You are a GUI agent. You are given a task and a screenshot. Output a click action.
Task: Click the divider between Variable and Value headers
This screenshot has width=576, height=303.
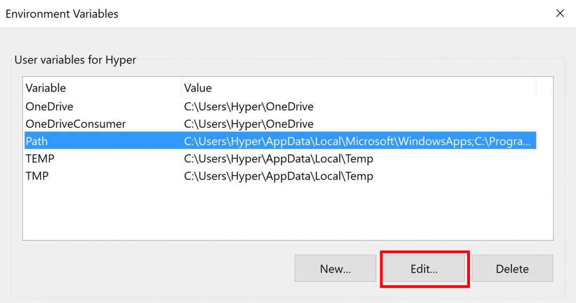(x=181, y=88)
